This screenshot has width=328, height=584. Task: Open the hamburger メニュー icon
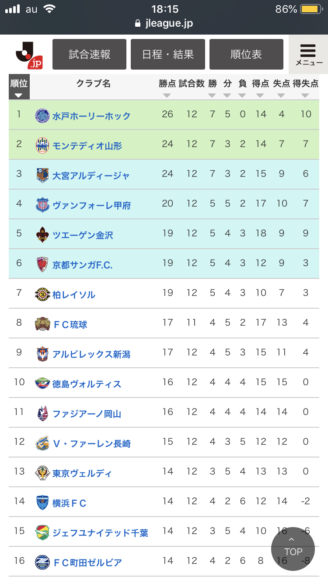(x=308, y=54)
